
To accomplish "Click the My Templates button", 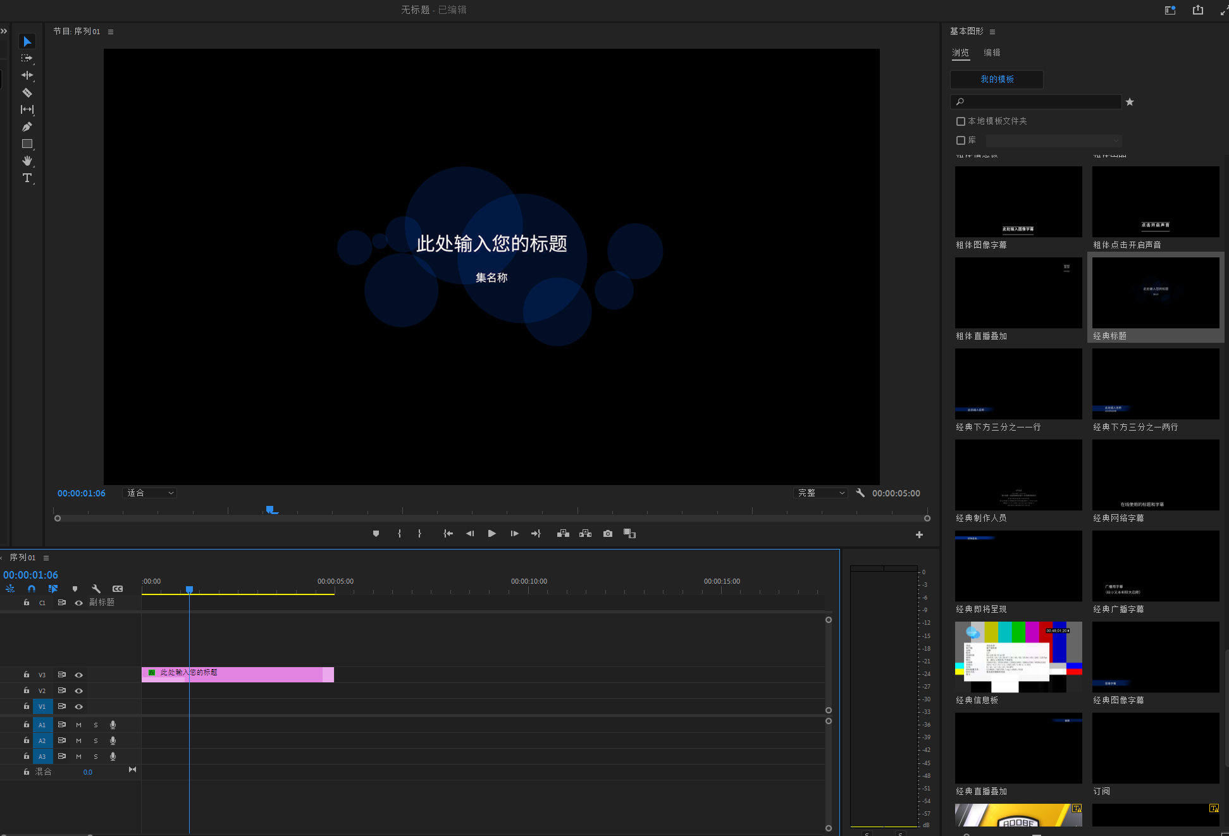I will pyautogui.click(x=996, y=80).
